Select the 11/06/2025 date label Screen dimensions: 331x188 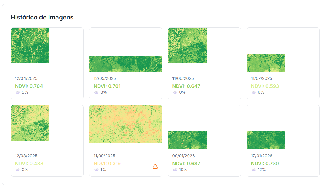(x=184, y=78)
